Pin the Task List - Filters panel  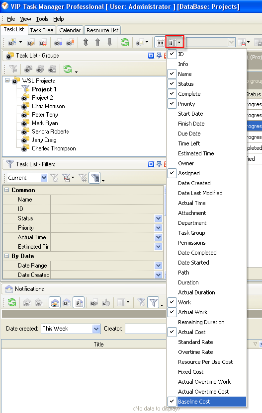(159, 164)
